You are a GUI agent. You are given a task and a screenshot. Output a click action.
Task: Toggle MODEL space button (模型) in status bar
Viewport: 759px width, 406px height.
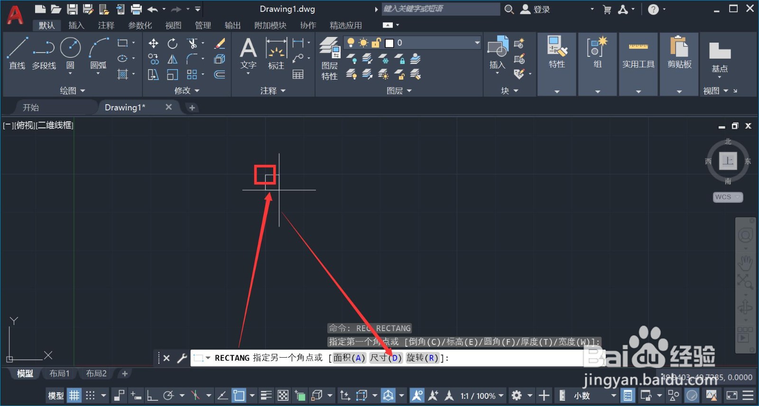tap(56, 396)
